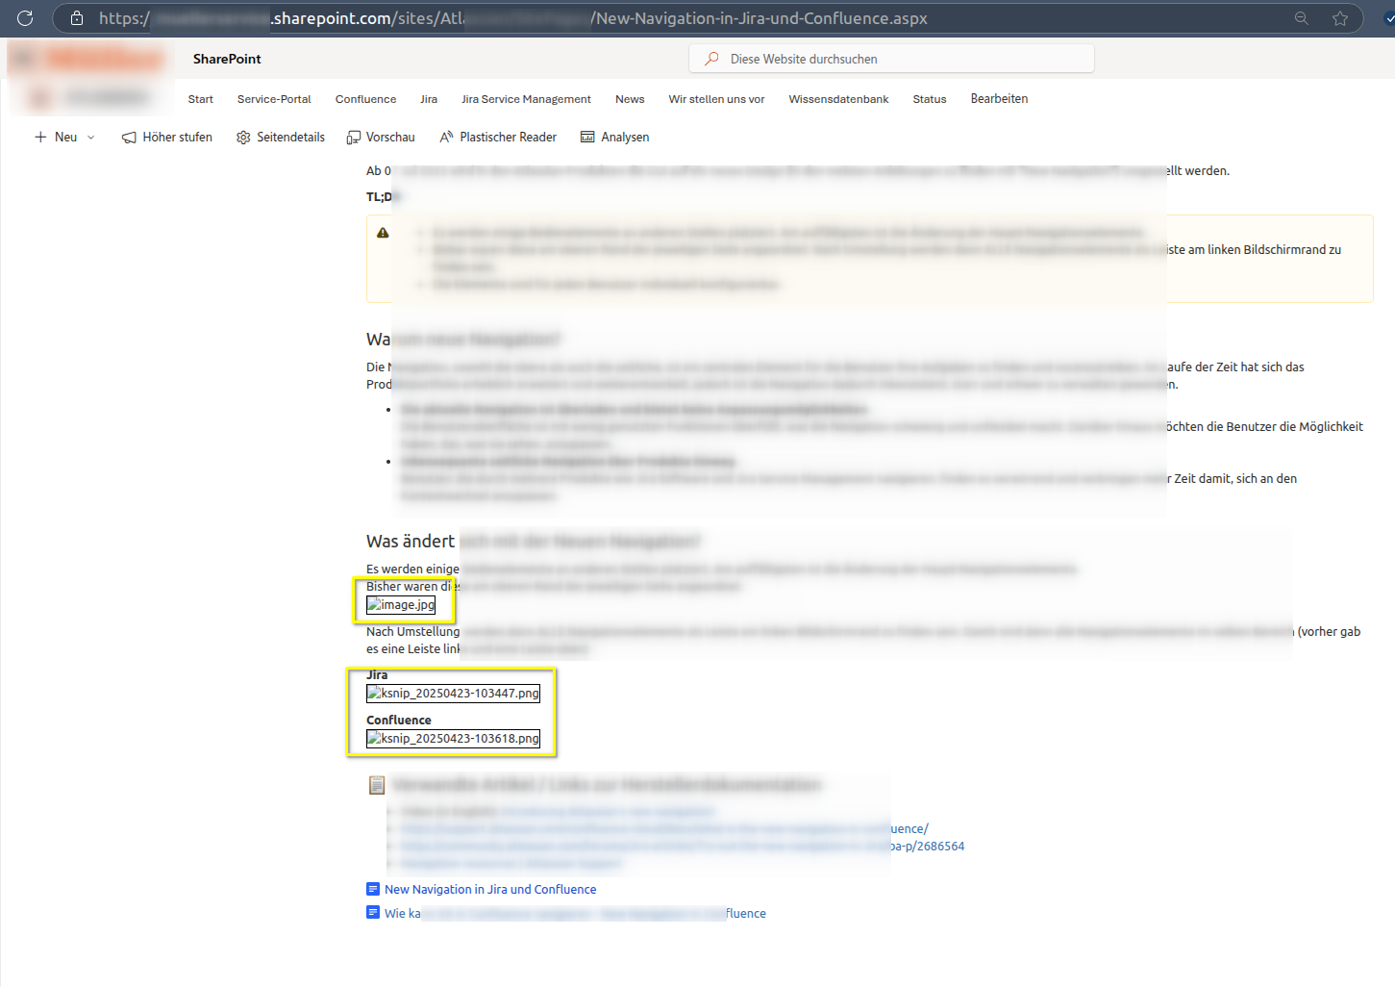Click the browser address bar URL
This screenshot has width=1395, height=987.
(x=513, y=18)
